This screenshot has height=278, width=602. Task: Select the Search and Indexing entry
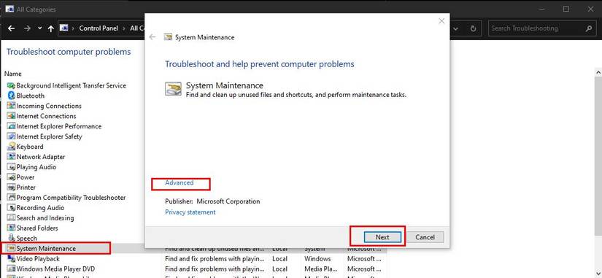click(x=45, y=217)
